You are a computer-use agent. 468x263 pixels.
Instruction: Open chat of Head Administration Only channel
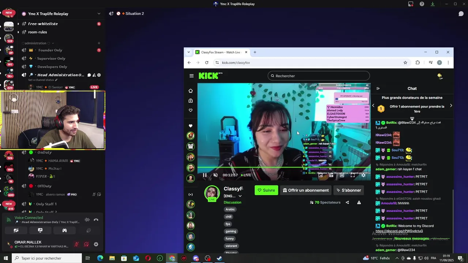pyautogui.click(x=89, y=75)
